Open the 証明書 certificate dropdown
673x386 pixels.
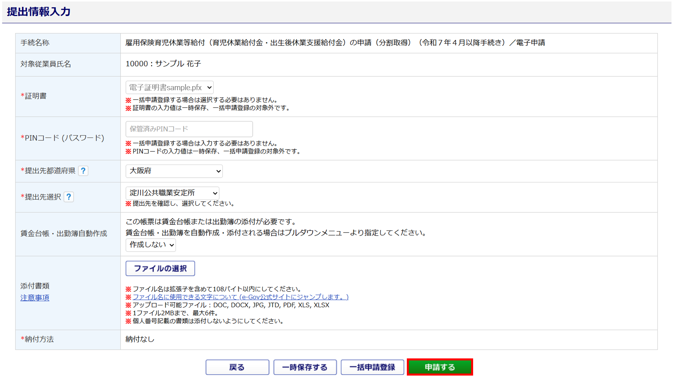click(169, 87)
